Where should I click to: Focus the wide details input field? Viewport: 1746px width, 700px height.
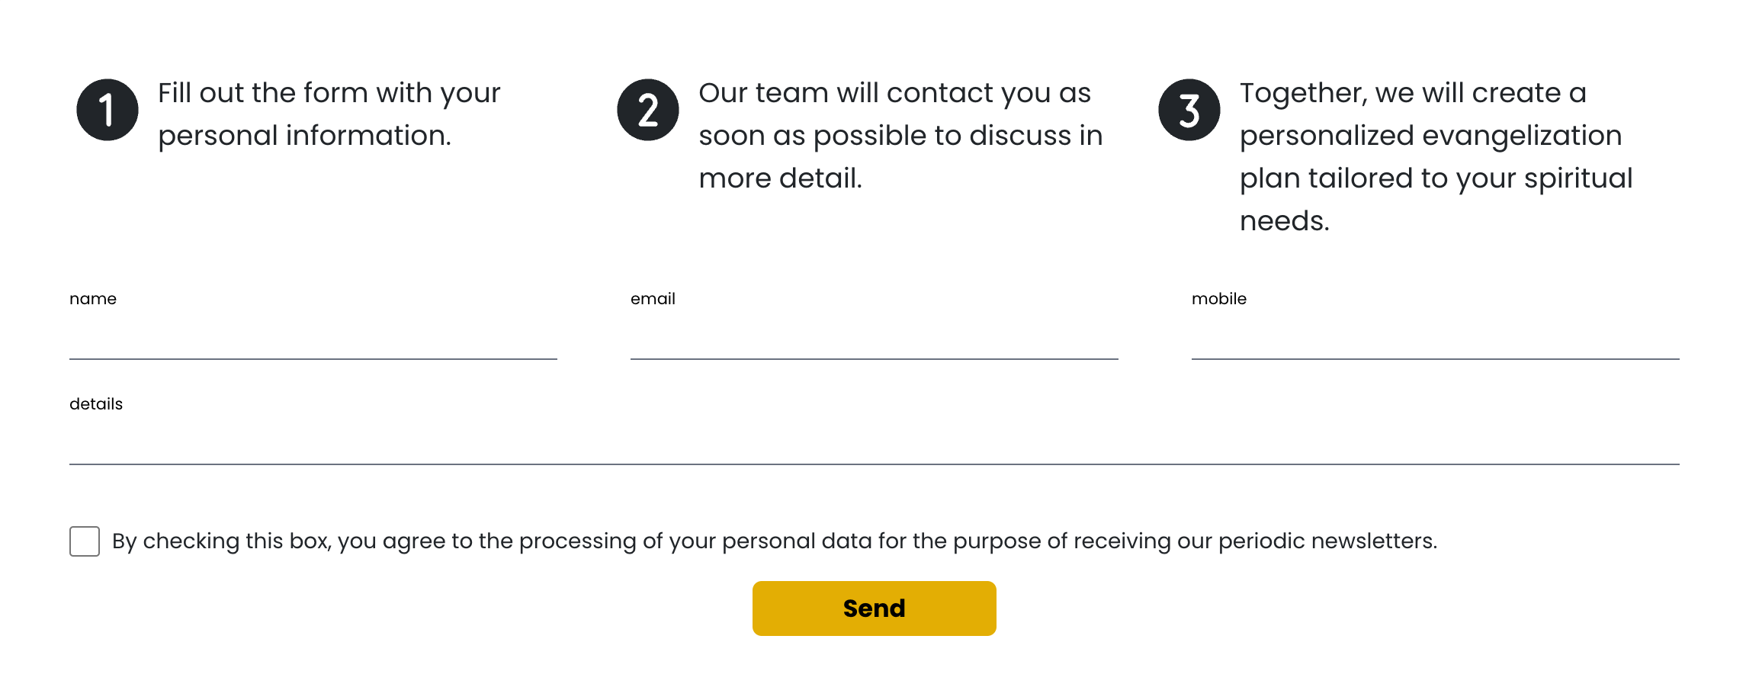click(x=874, y=445)
